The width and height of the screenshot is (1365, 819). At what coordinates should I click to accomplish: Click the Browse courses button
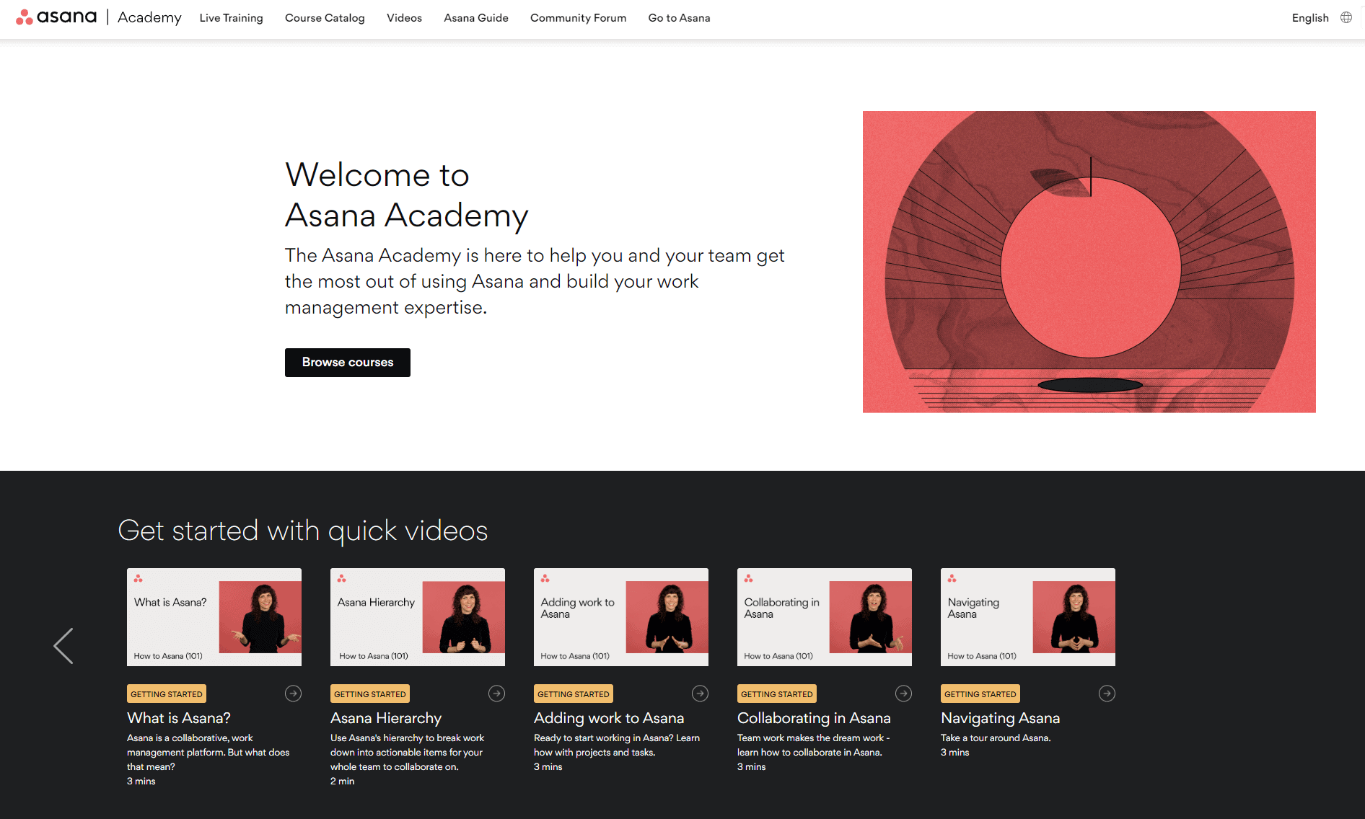(348, 363)
